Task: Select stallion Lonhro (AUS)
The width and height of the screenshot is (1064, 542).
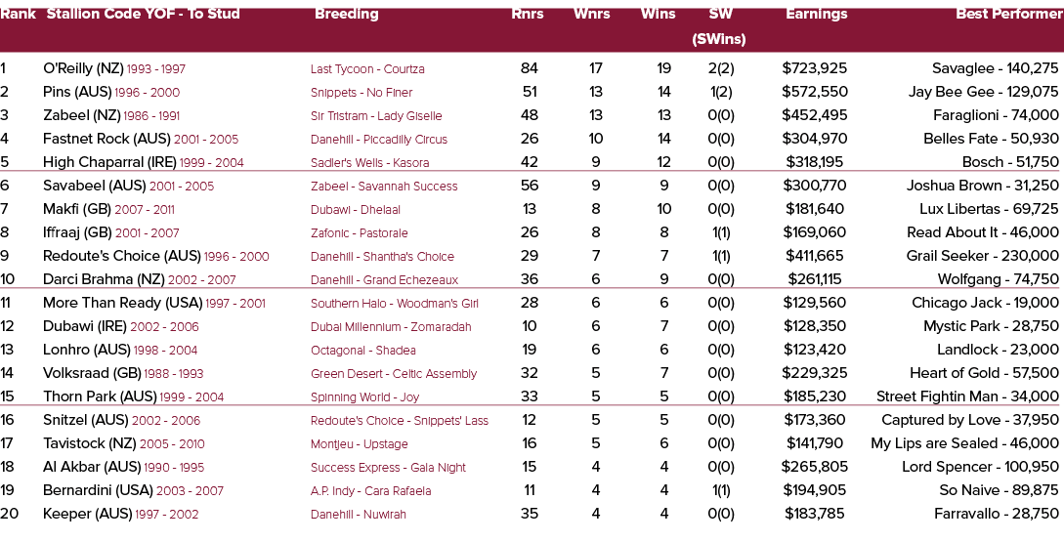Action: pyautogui.click(x=86, y=350)
